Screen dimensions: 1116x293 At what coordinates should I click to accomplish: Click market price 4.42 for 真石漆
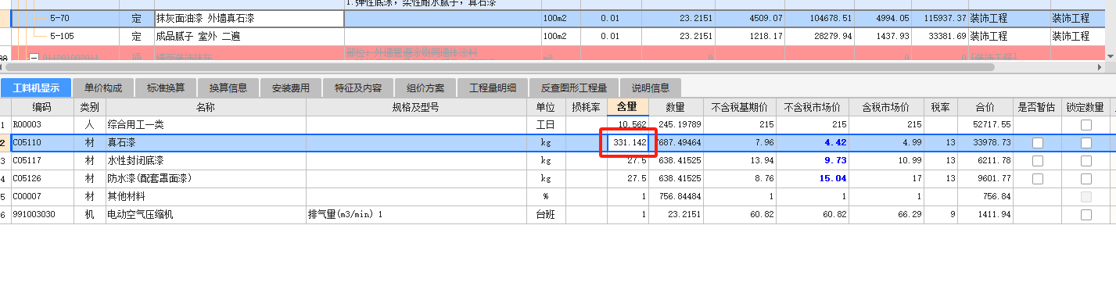click(x=836, y=143)
